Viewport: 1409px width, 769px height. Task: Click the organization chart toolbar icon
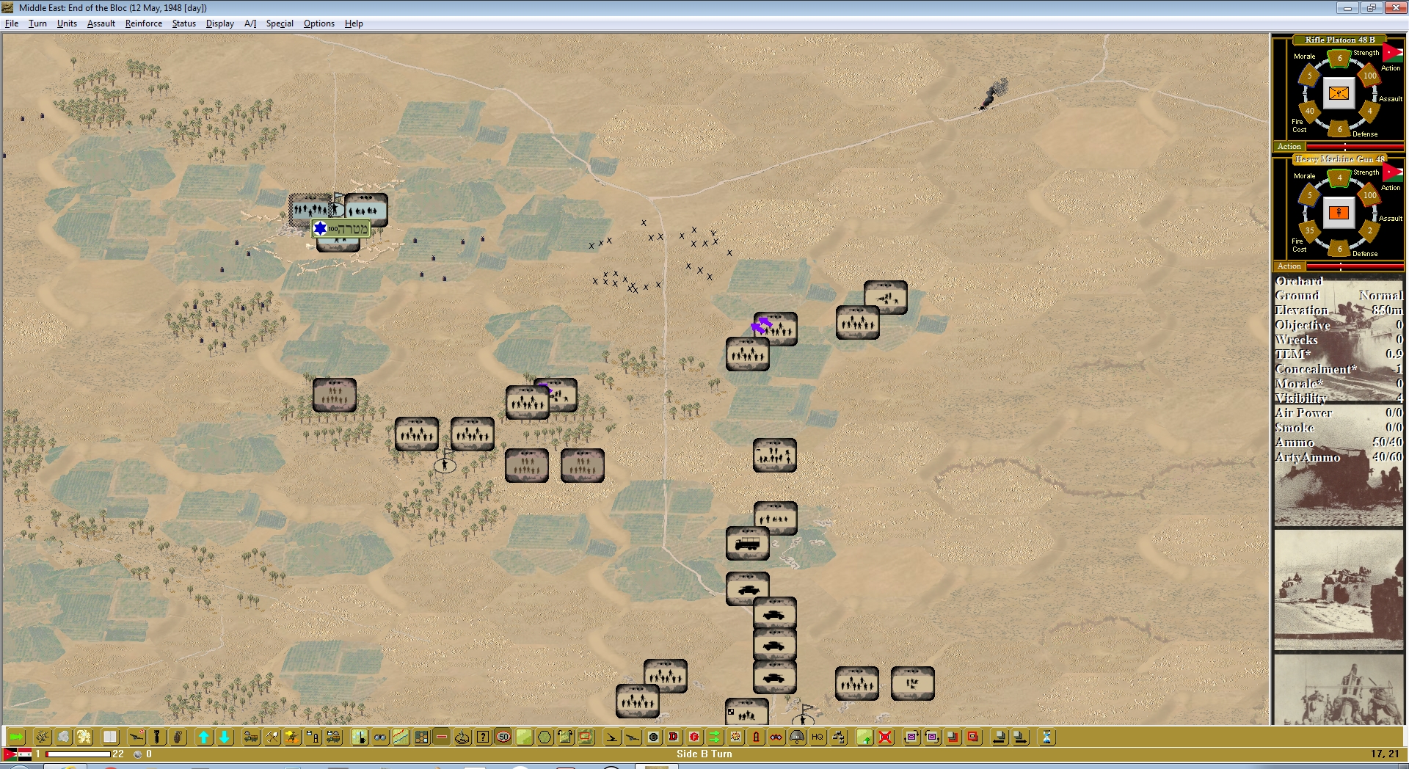838,737
